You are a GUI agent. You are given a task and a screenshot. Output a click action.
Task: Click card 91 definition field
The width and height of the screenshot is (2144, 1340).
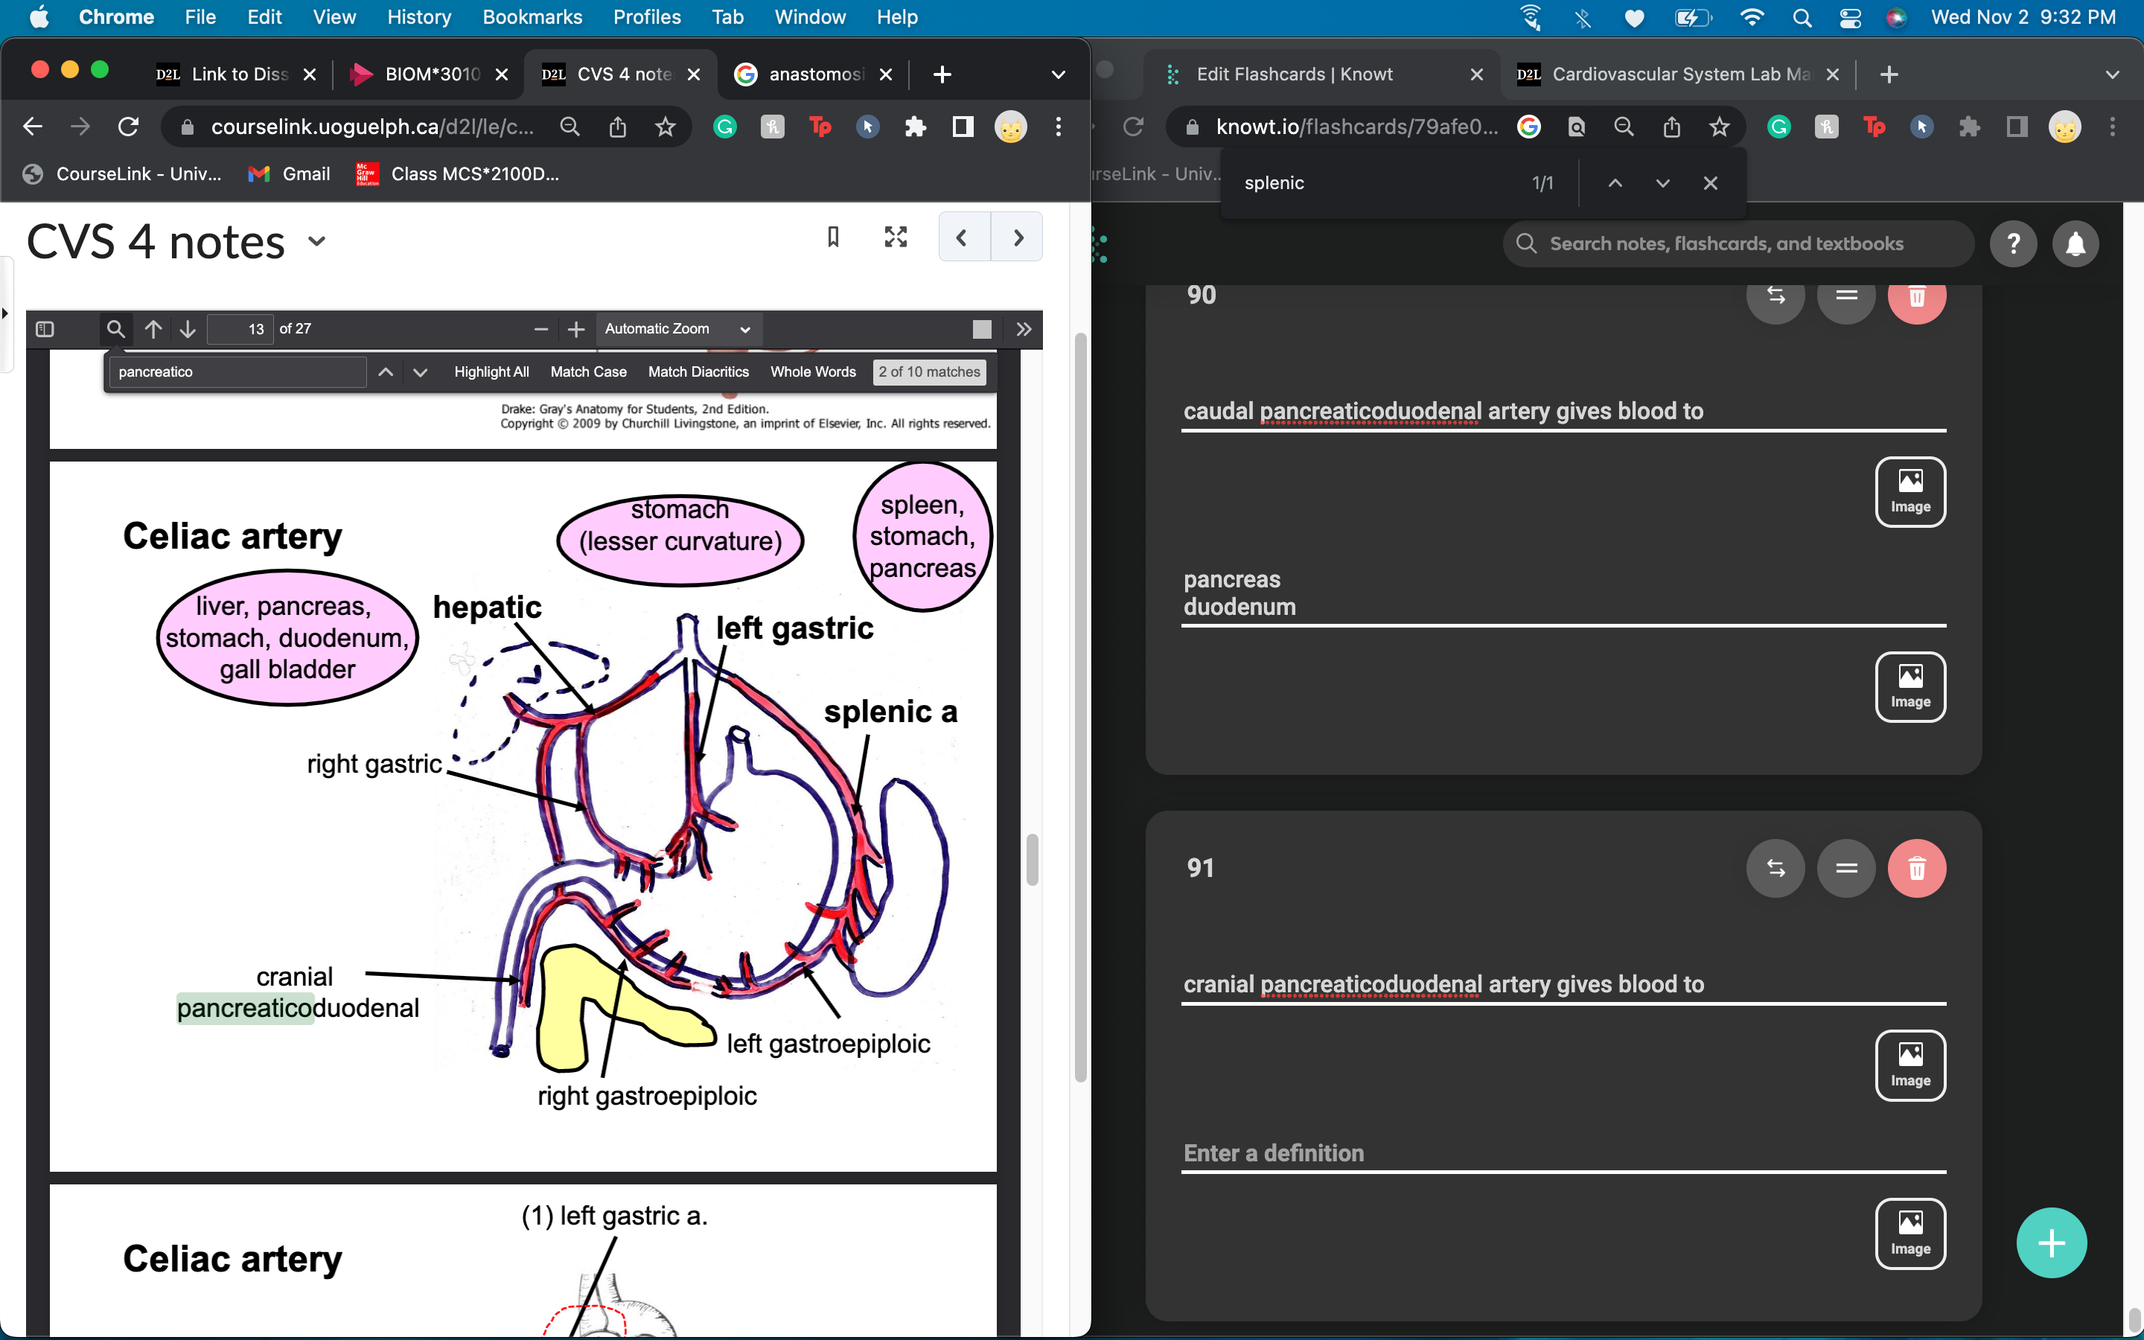pos(1563,1152)
